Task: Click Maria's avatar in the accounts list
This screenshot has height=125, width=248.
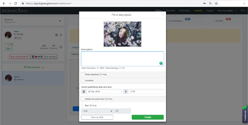Action: tap(8, 78)
